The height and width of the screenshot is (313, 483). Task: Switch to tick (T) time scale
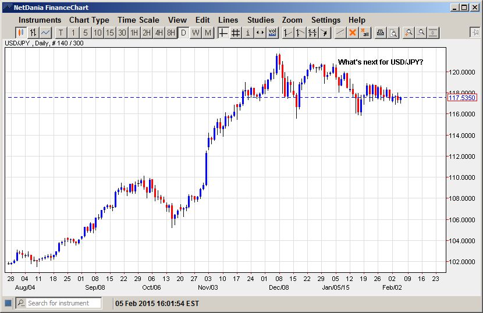click(x=61, y=33)
